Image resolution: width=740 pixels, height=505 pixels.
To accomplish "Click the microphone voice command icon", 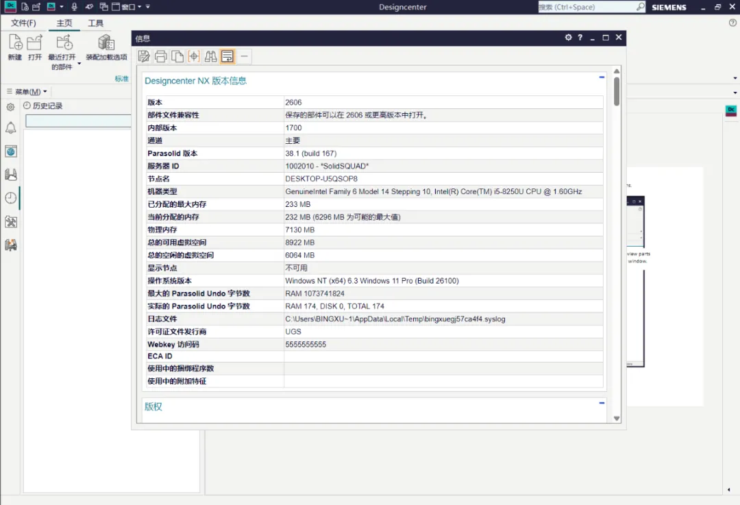I will [x=74, y=7].
